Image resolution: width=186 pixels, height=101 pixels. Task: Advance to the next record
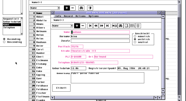tap(102, 26)
